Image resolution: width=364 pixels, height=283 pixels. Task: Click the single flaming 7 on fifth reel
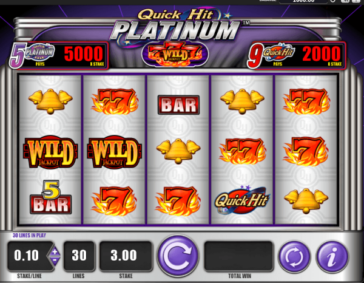click(x=306, y=152)
